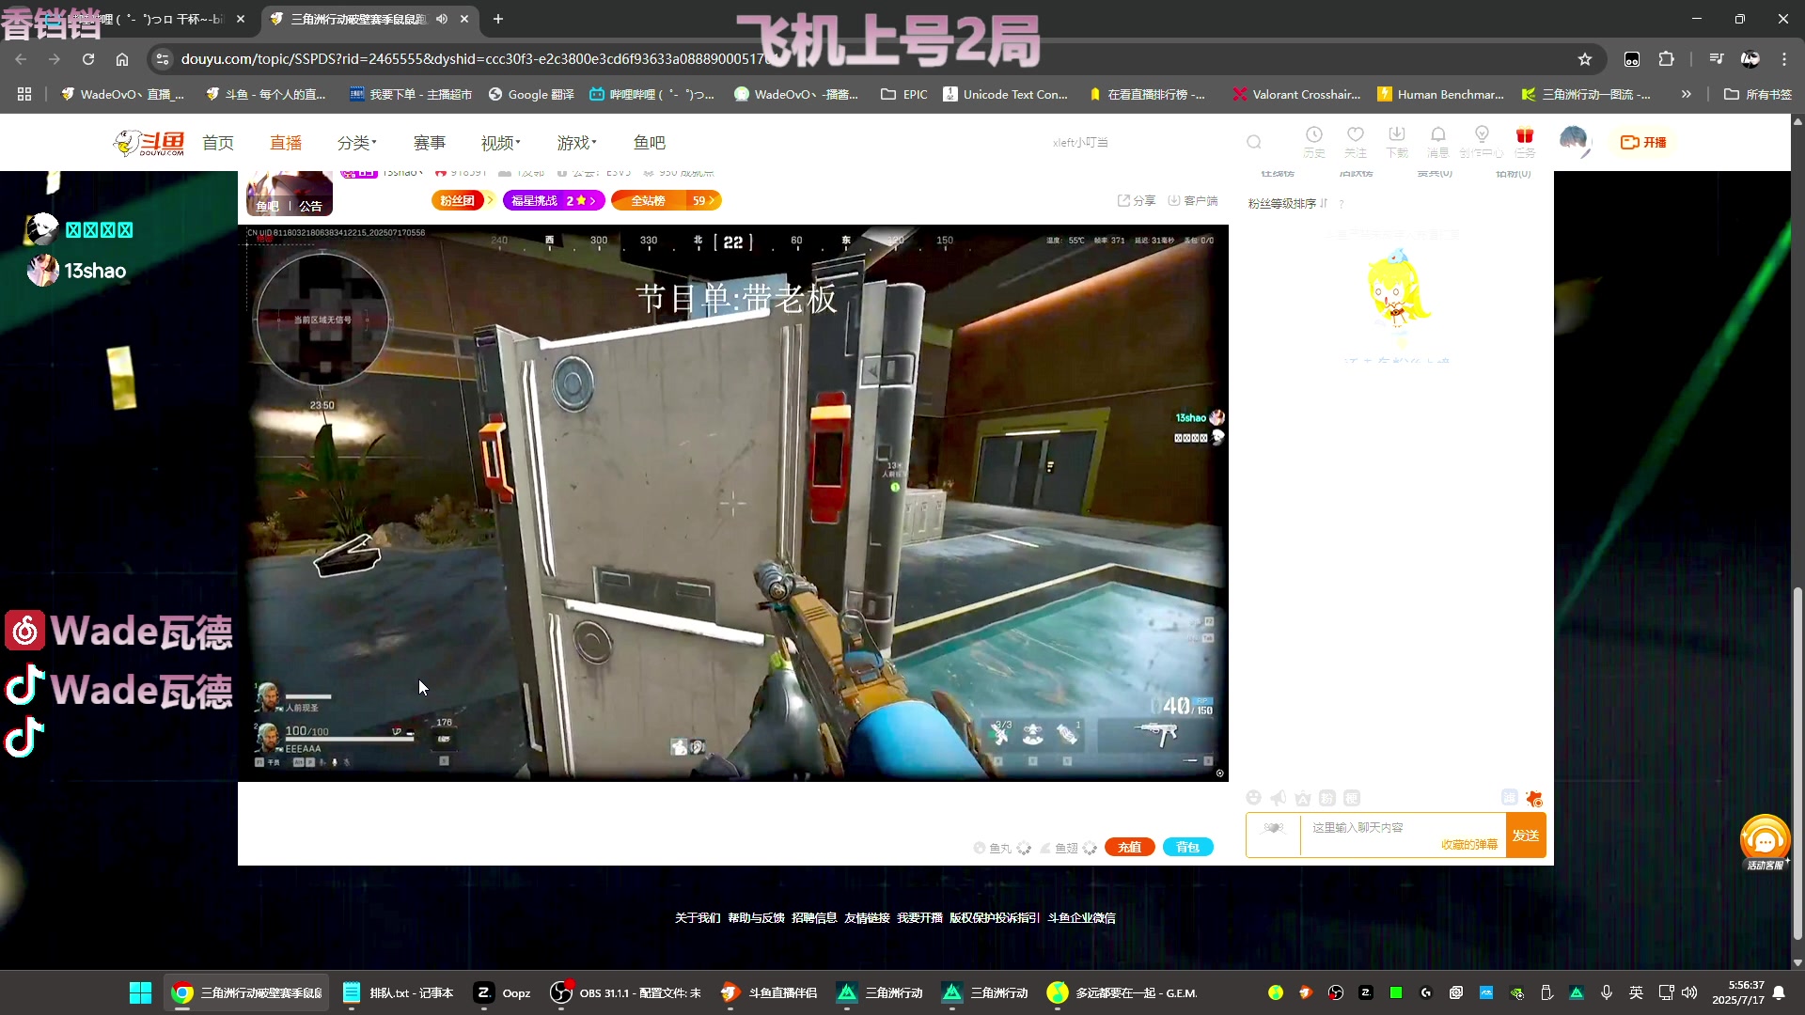Click the 下载 download icon
1805x1015 pixels.
[1396, 135]
